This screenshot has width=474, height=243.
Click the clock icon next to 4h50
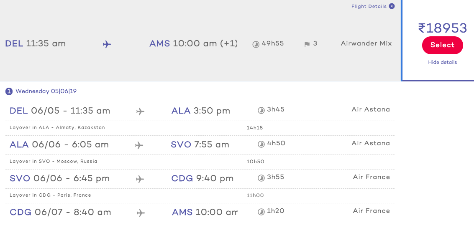click(x=261, y=144)
